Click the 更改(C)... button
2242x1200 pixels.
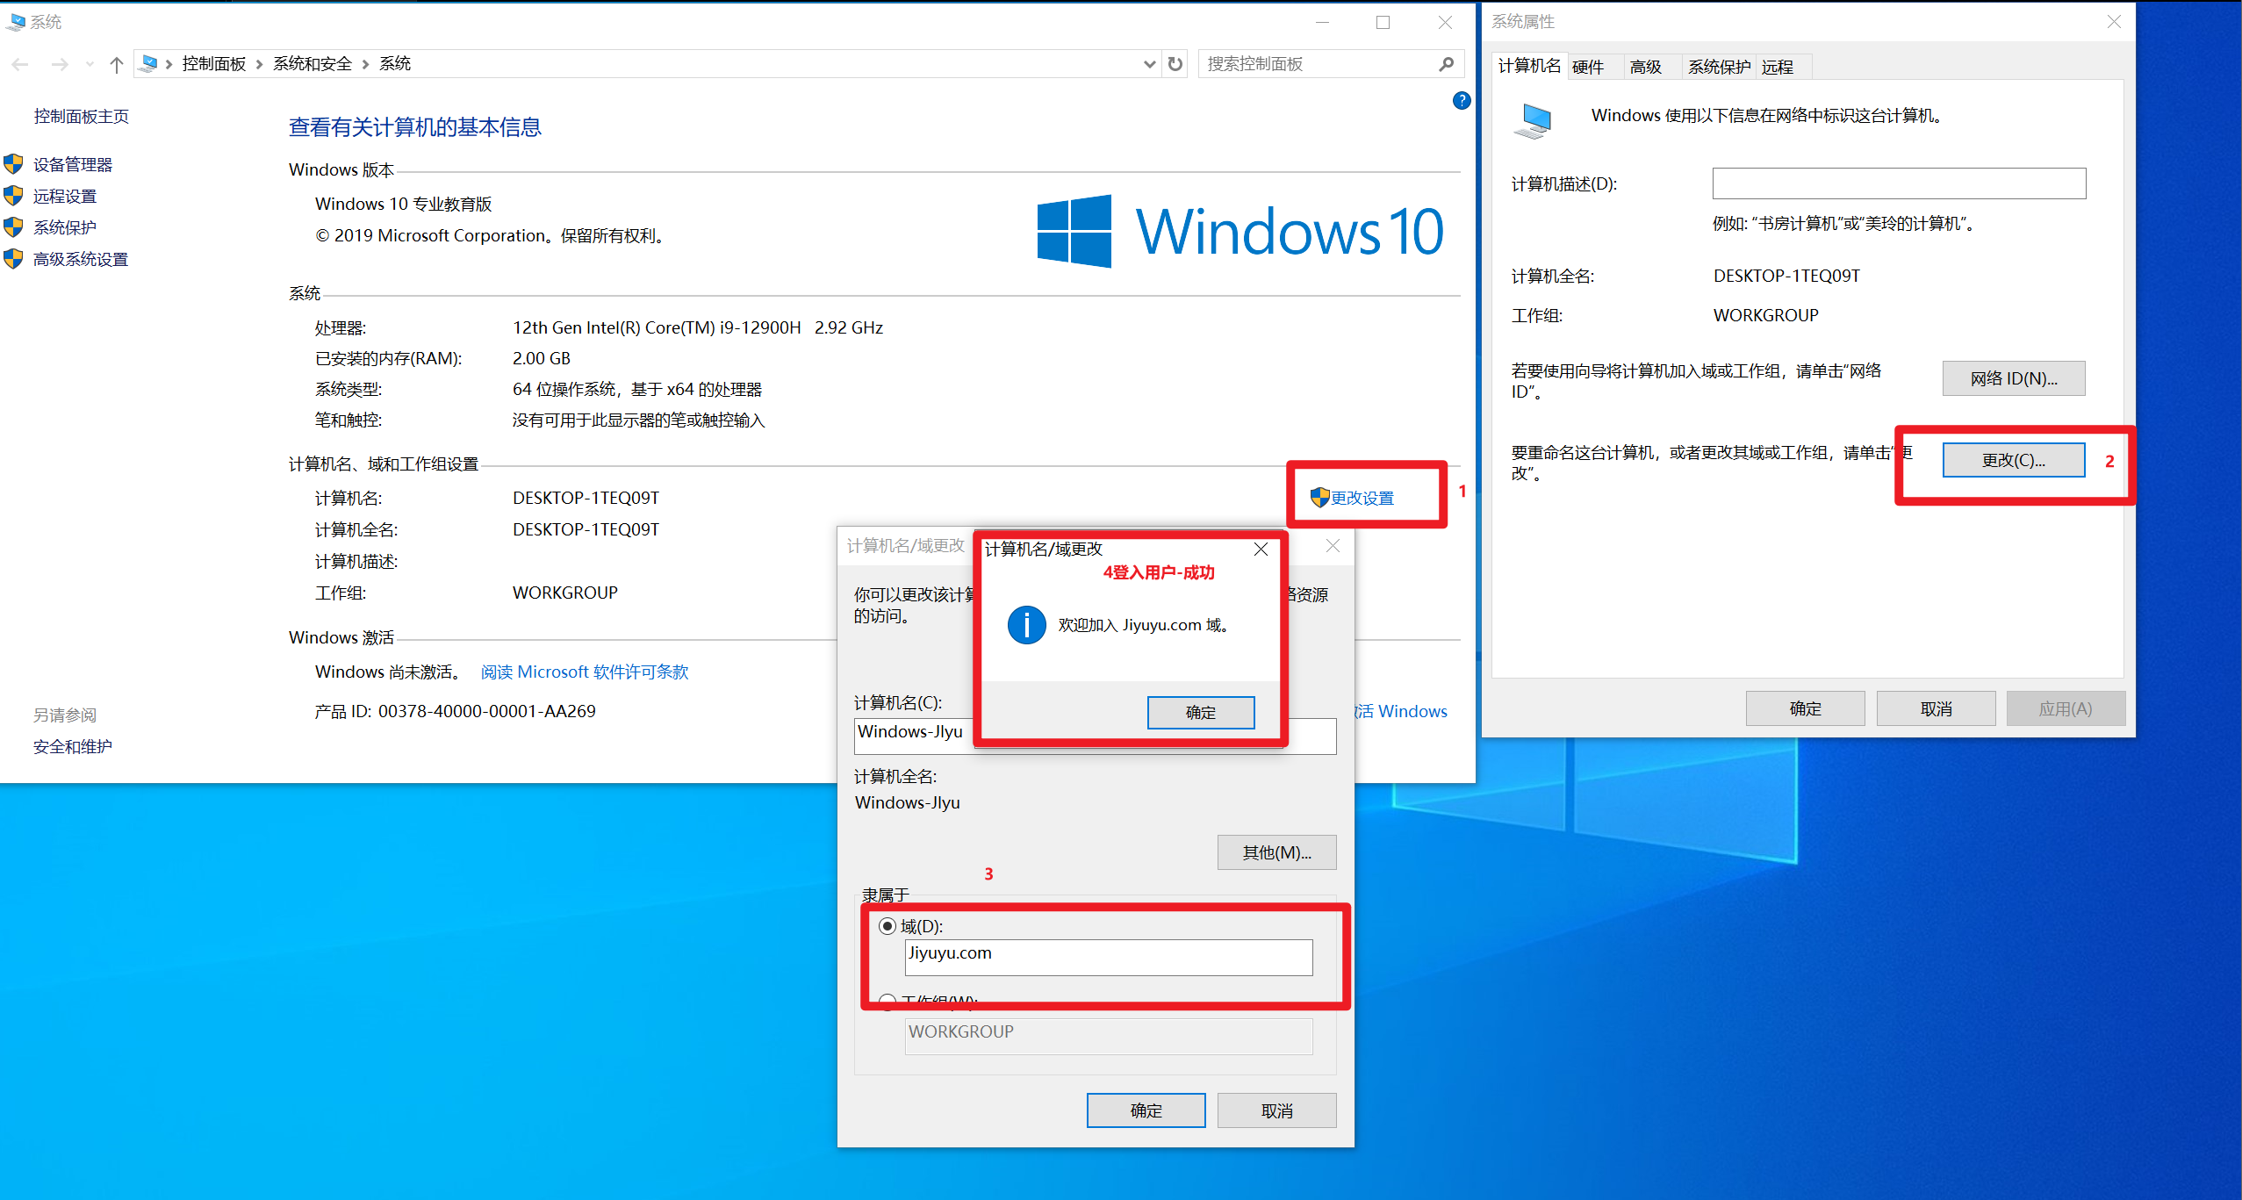click(2013, 460)
